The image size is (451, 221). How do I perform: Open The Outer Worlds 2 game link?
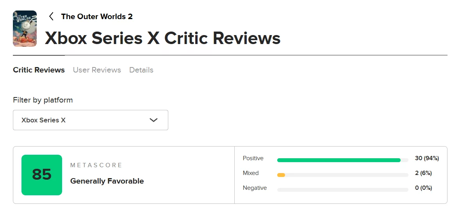coord(97,16)
